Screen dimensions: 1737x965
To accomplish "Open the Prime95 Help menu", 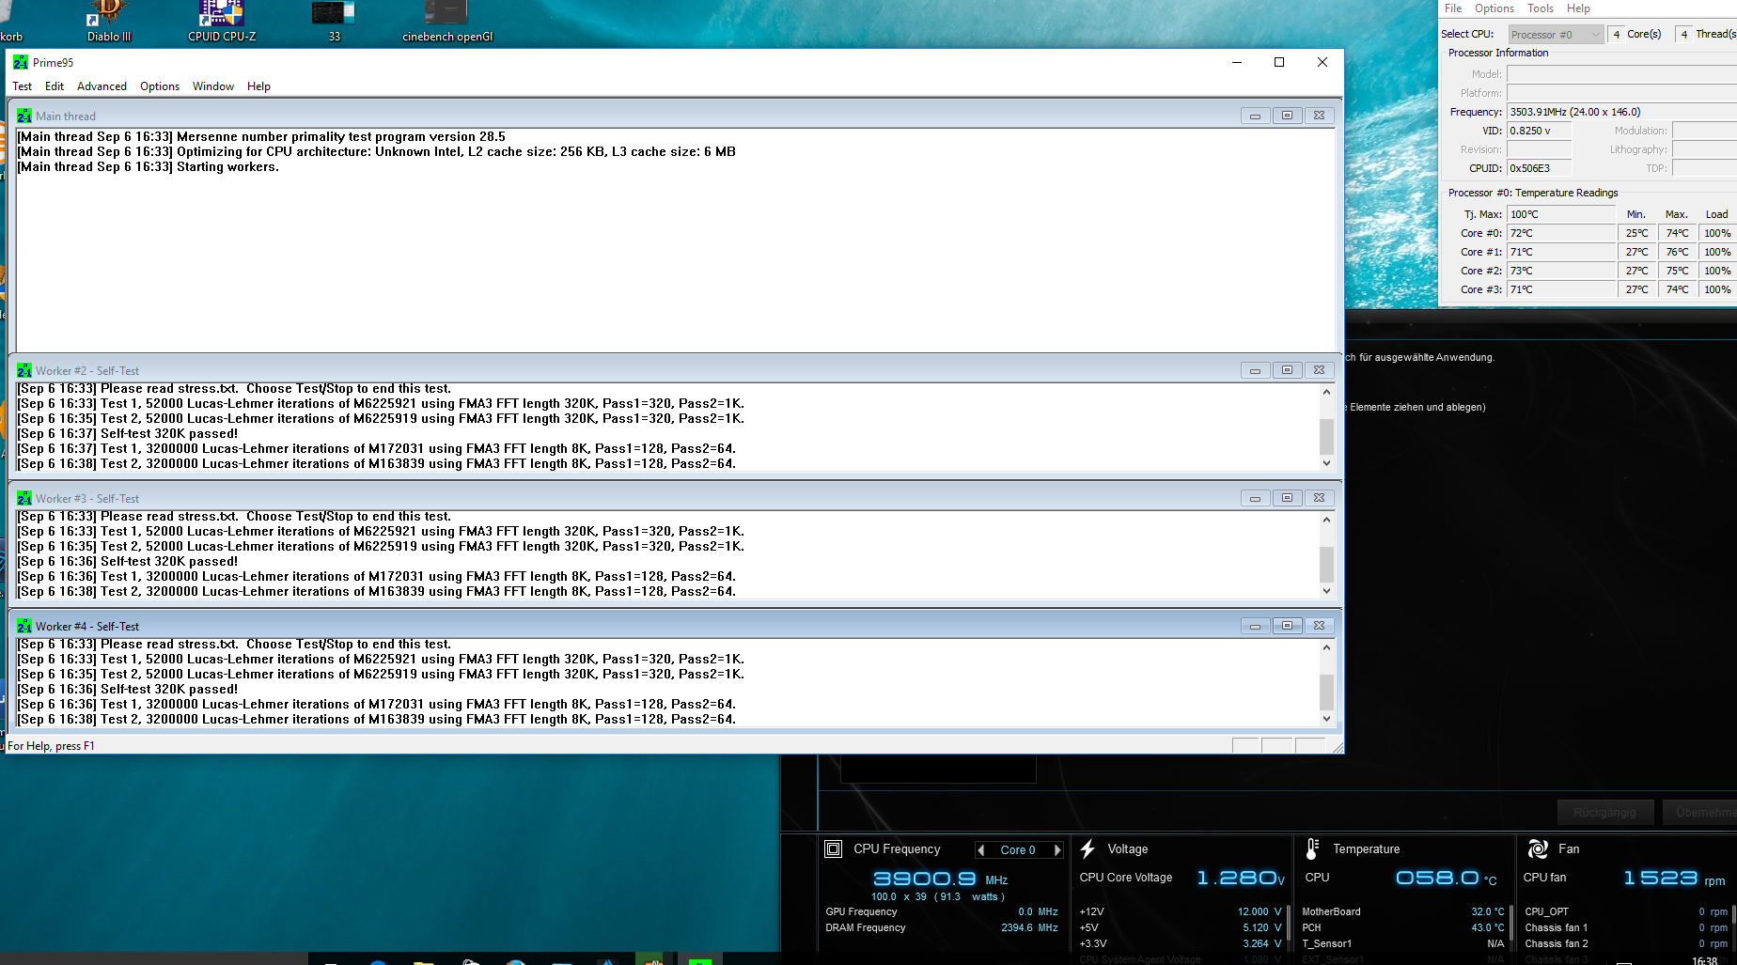I will (258, 86).
